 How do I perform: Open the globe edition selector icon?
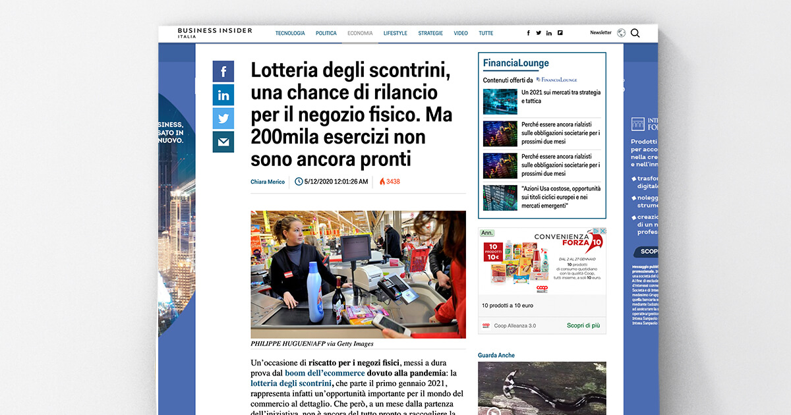pyautogui.click(x=621, y=33)
